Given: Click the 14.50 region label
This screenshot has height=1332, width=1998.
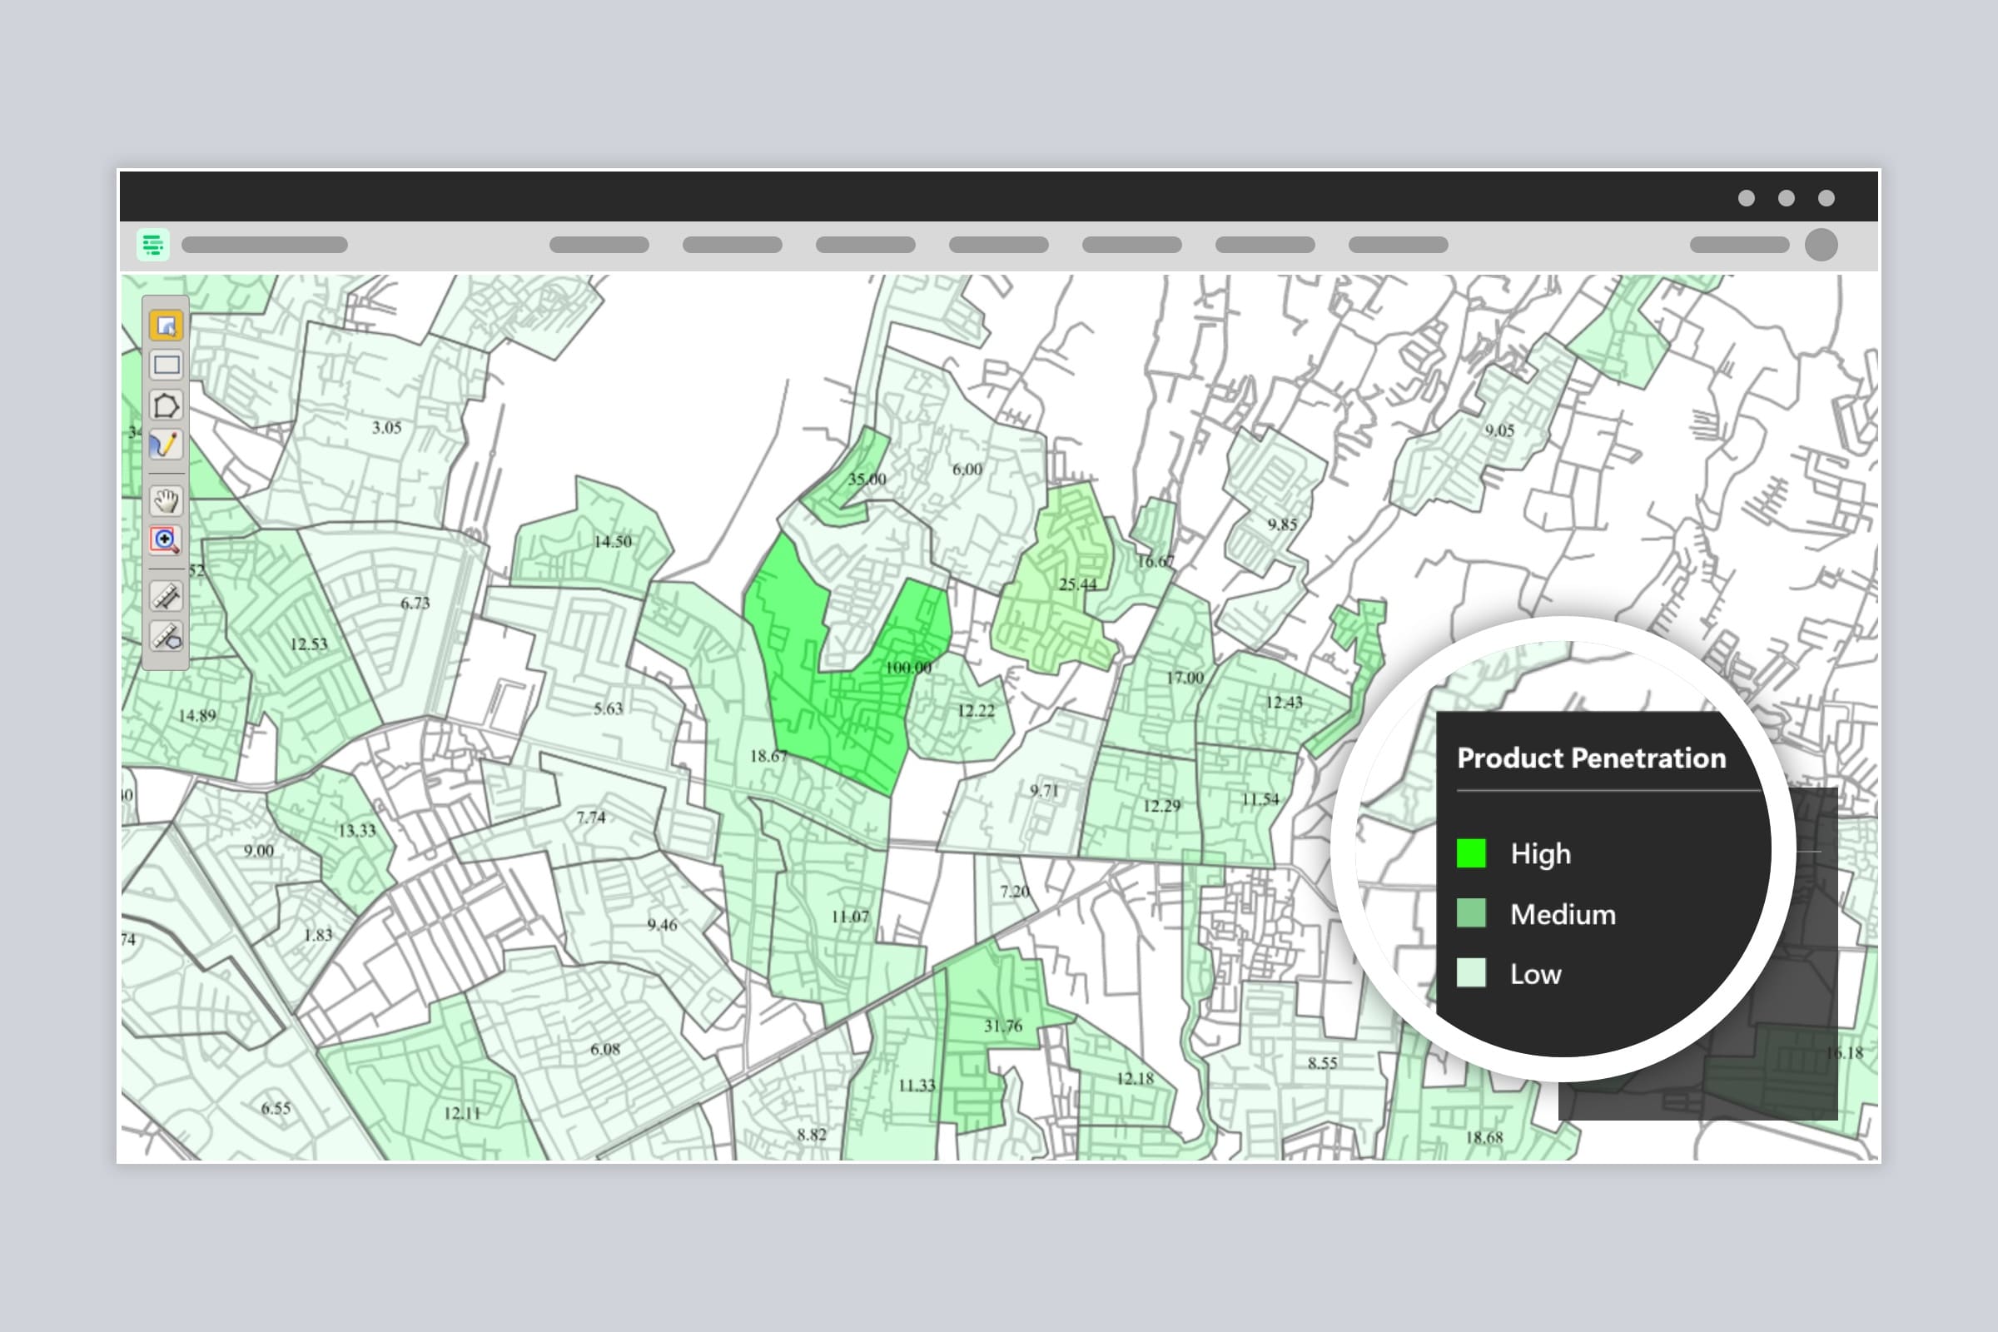Looking at the screenshot, I should [613, 541].
